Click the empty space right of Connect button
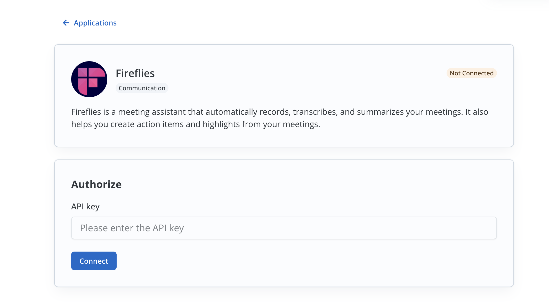 coord(258,261)
